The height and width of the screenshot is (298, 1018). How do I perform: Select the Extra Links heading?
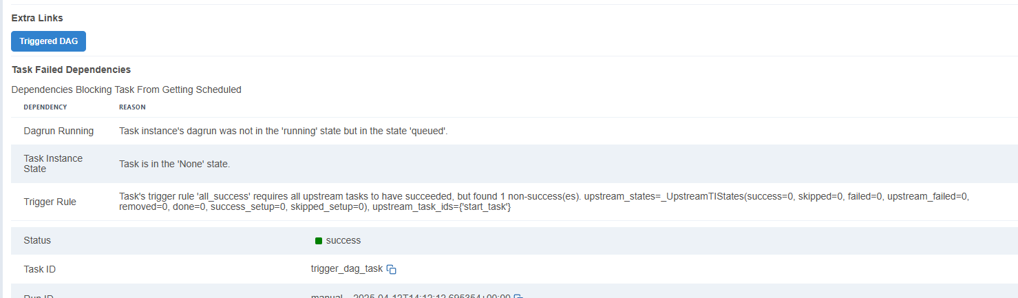coord(37,18)
